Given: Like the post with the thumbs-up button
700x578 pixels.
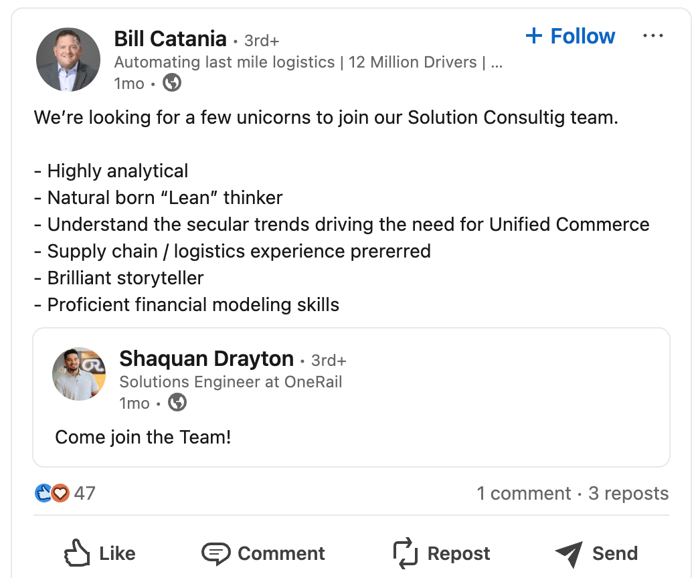Looking at the screenshot, I should (99, 553).
